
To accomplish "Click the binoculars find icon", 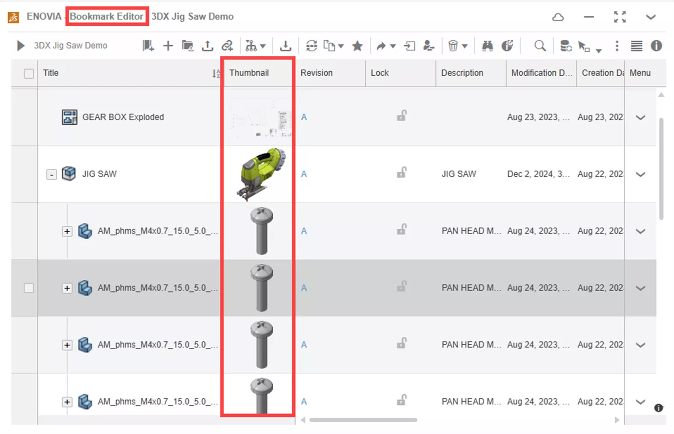I will (x=487, y=46).
